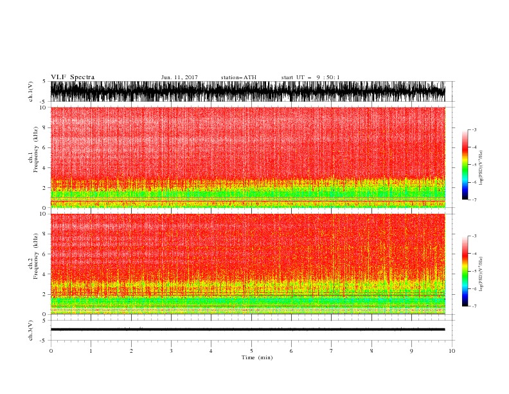
Task: Click time-axis tick label "6"
Action: pyautogui.click(x=291, y=351)
